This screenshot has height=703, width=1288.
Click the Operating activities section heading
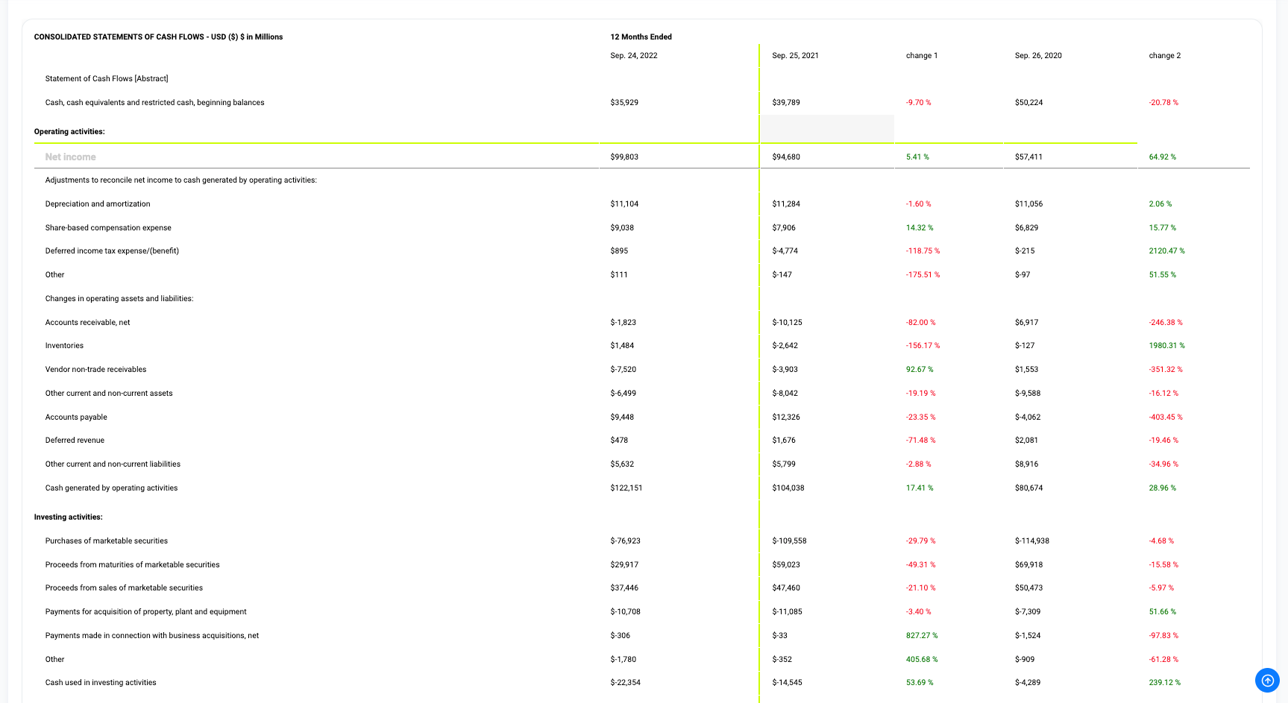tap(69, 131)
